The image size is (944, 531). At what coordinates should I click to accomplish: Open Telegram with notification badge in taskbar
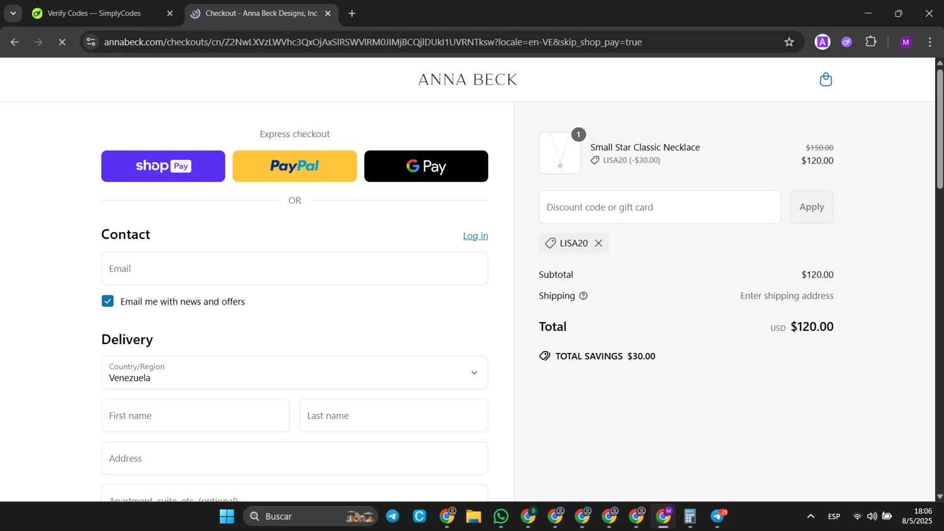[x=718, y=517]
